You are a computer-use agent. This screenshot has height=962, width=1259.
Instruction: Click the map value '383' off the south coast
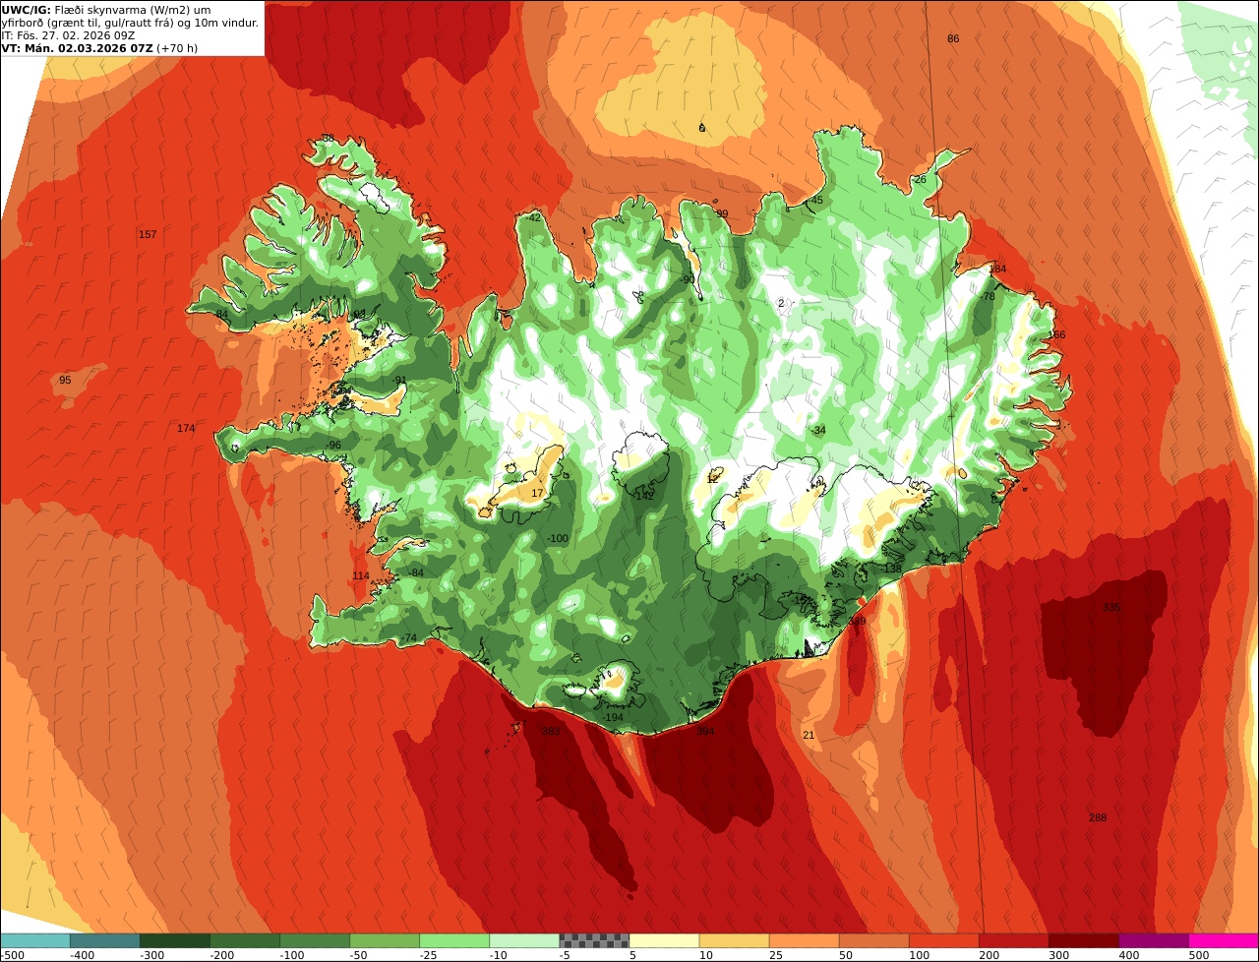point(551,731)
